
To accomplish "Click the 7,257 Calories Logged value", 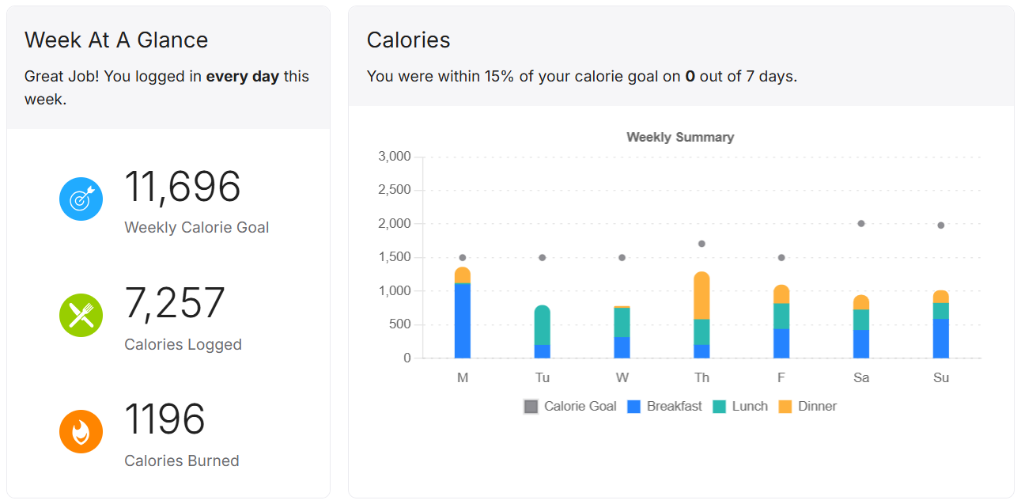I will (x=175, y=304).
